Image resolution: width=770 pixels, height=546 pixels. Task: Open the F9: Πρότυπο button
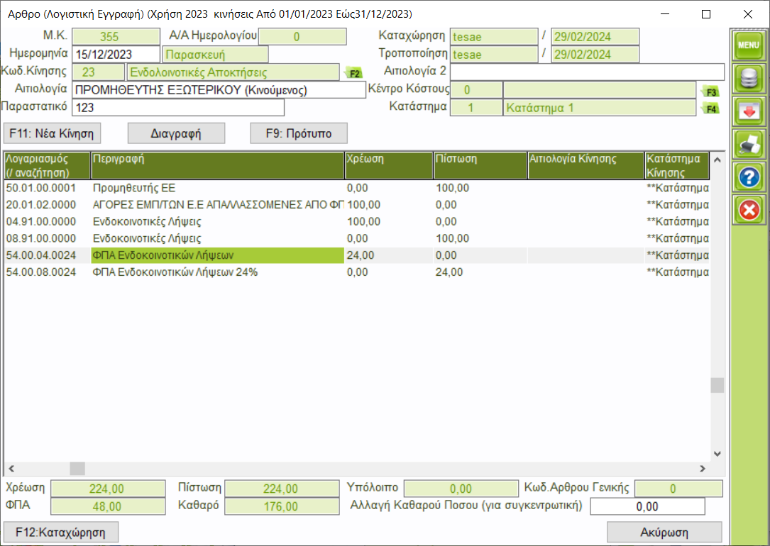click(x=299, y=133)
